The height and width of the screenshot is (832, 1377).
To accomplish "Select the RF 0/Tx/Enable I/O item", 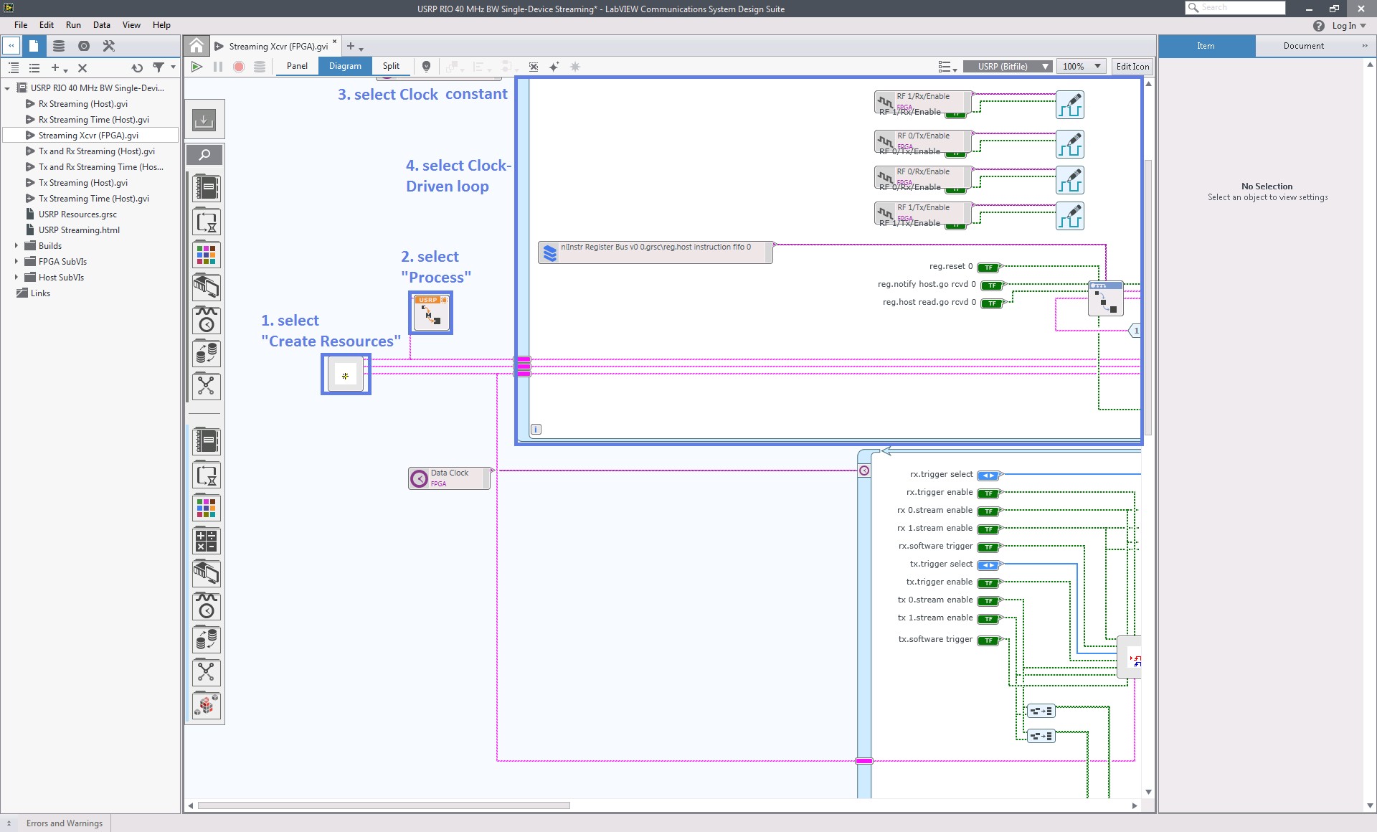I will point(923,141).
